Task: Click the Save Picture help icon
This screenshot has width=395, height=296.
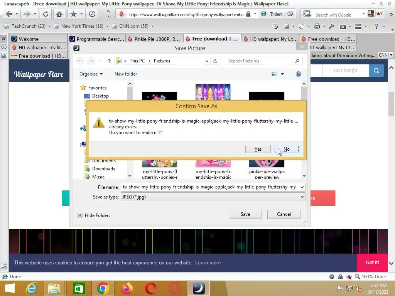Action: (x=299, y=74)
